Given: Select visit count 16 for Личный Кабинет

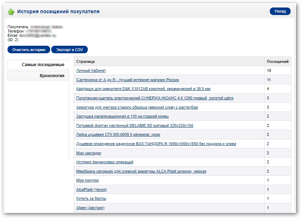Looking at the screenshot, I should (x=269, y=70).
